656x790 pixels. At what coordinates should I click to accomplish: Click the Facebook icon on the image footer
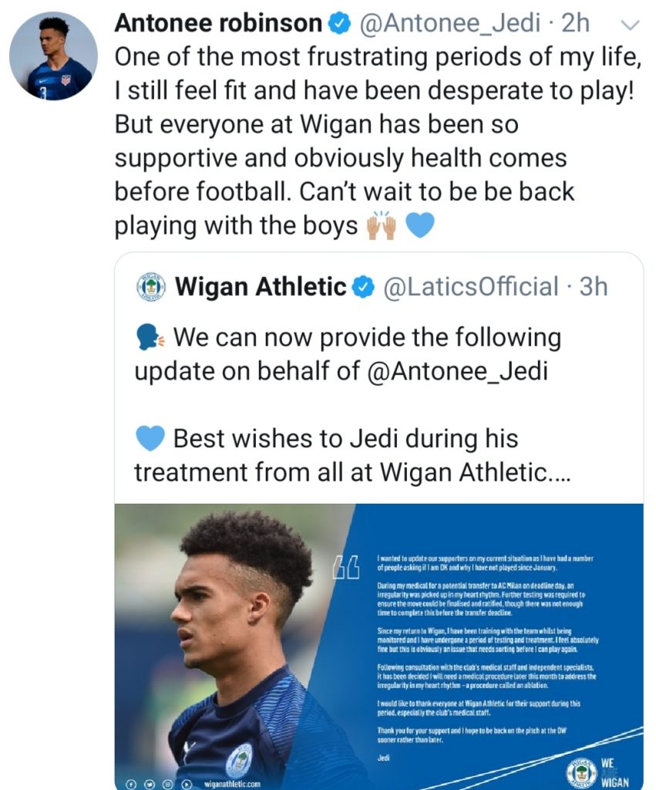pos(130,783)
